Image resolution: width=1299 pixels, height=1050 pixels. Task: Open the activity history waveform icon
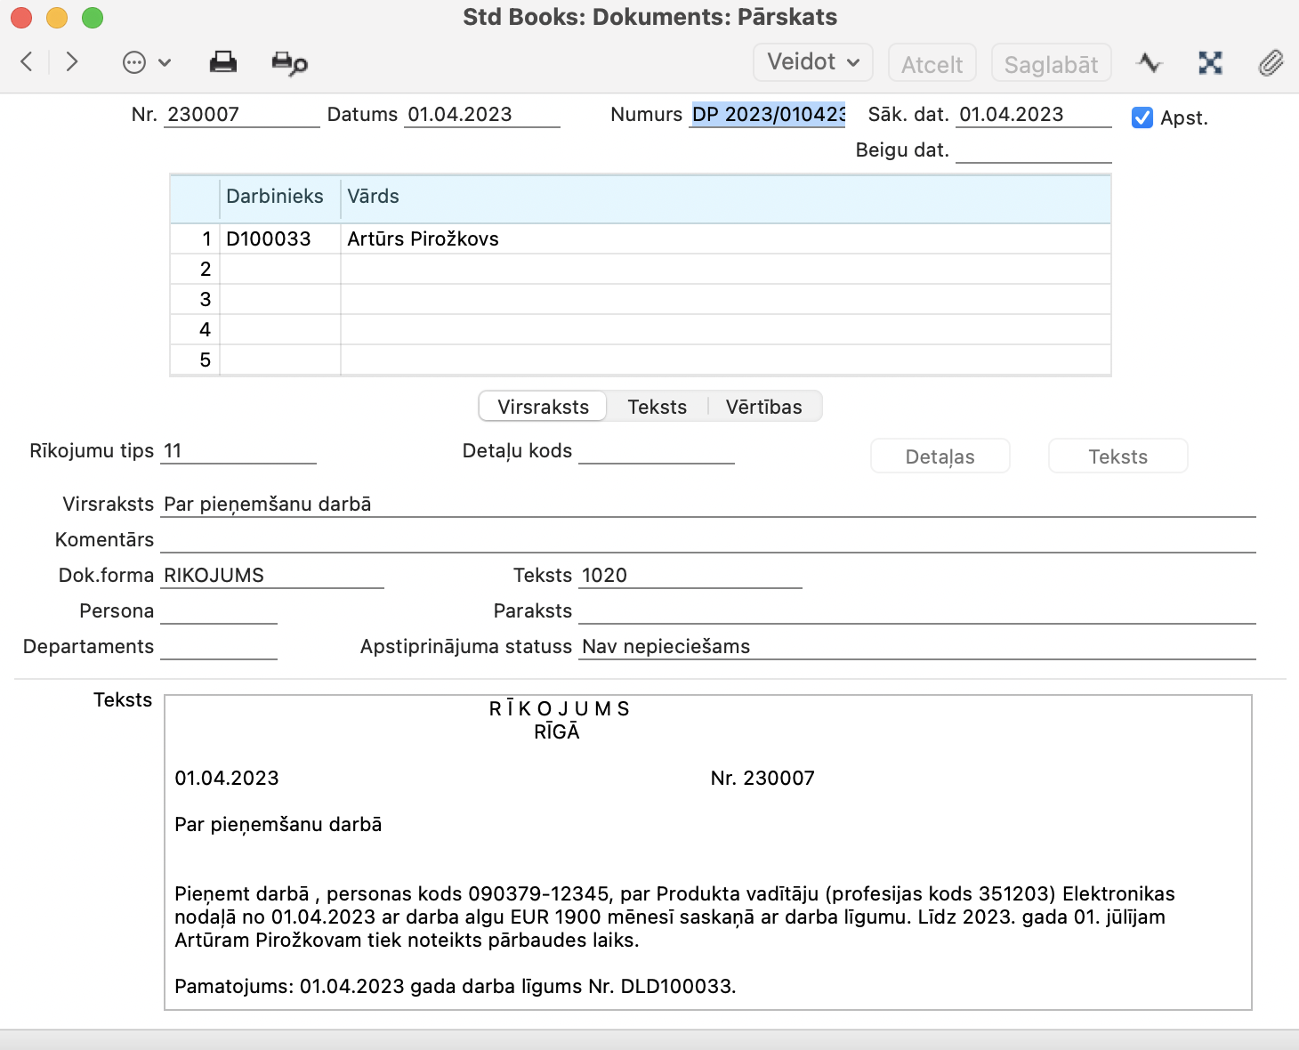1149,62
